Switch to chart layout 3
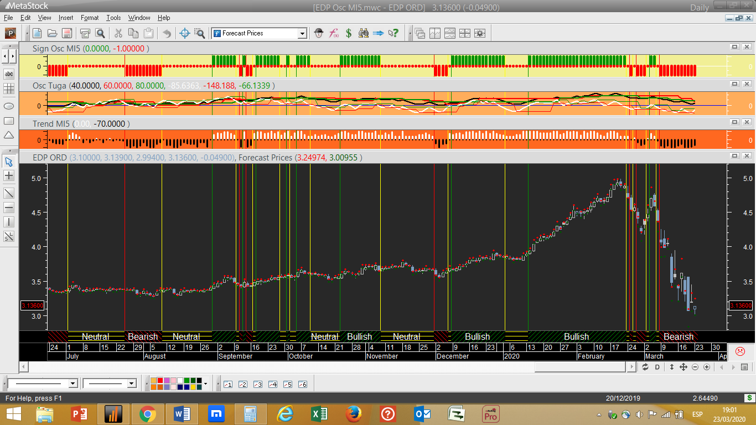 [257, 384]
